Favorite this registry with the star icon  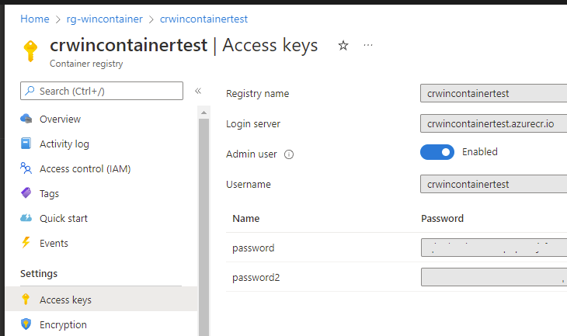pyautogui.click(x=343, y=46)
